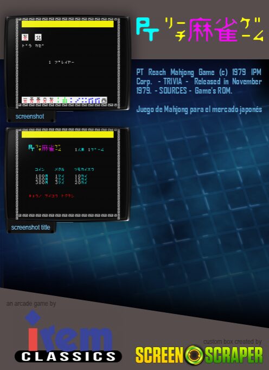Image resolution: width=269 pixels, height=370 pixels.
Task: Select the 'screenshot title' label tab
Action: pos(31,227)
